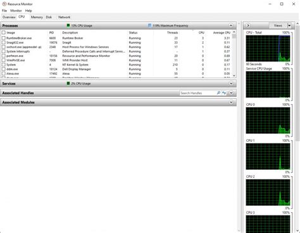Click the Snagit description cell
Viewport: 300px width, 233px height.
66,42
